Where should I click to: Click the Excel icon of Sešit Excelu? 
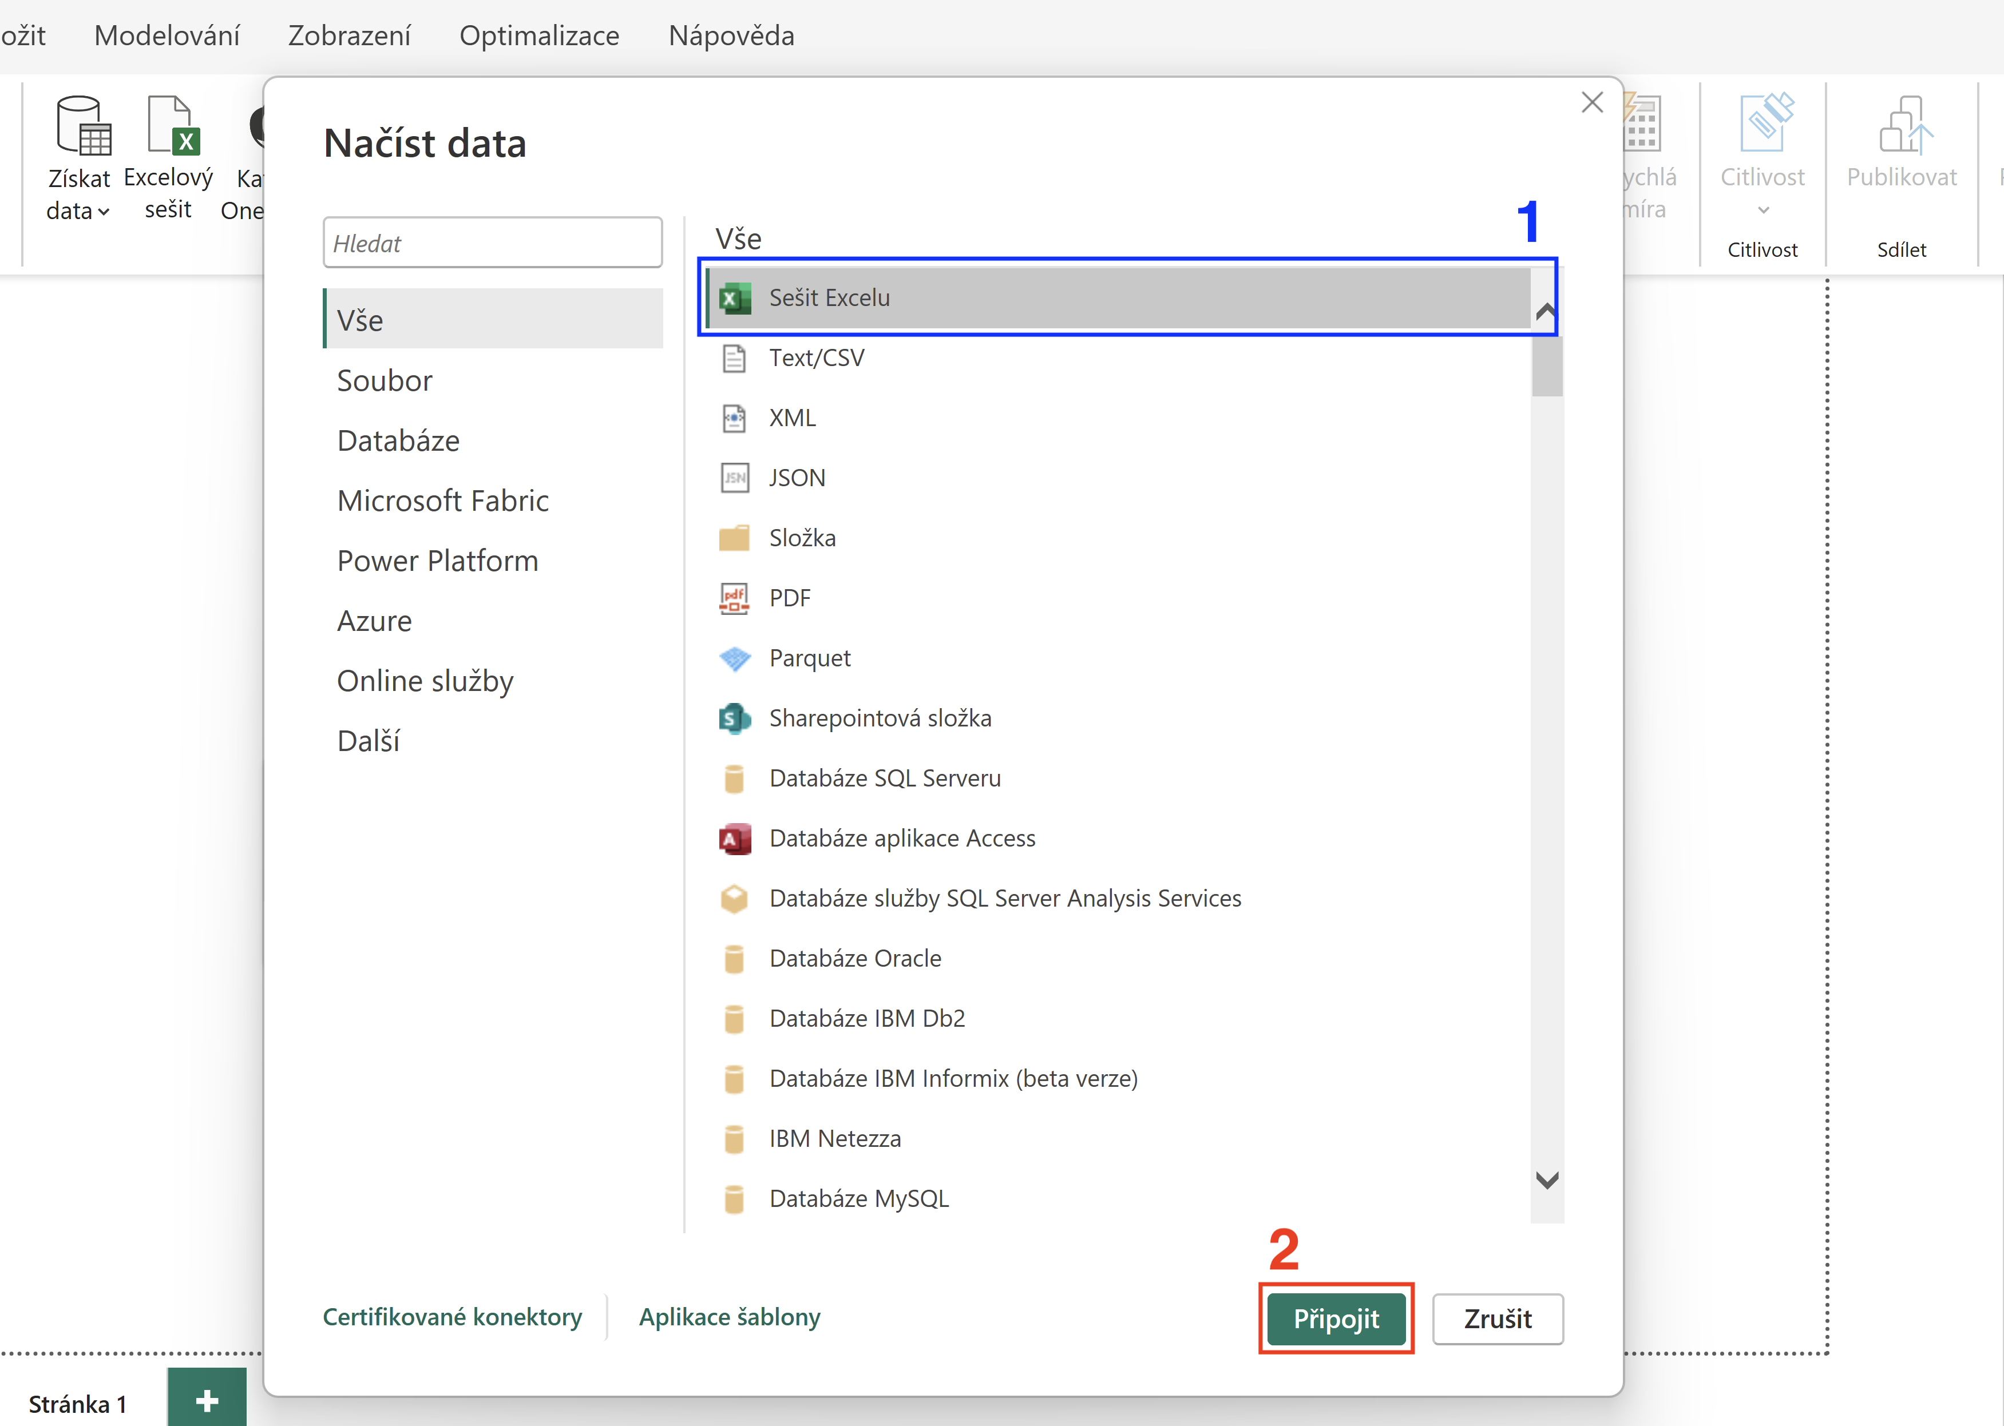tap(735, 299)
